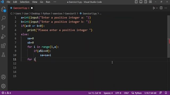Split the editor to the right
Screen dimensions: 170x95
point(161,8)
